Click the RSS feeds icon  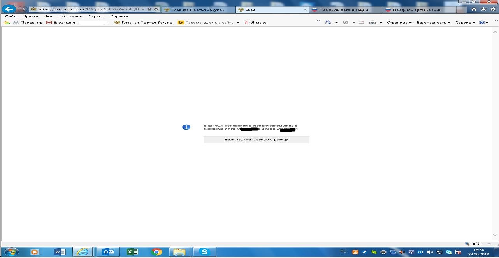pos(345,23)
